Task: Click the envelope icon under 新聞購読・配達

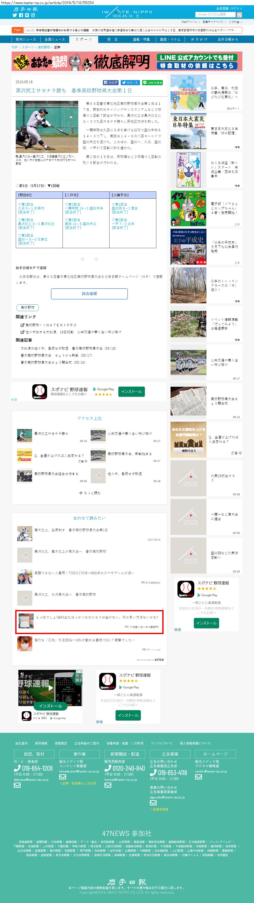Action: point(108,785)
